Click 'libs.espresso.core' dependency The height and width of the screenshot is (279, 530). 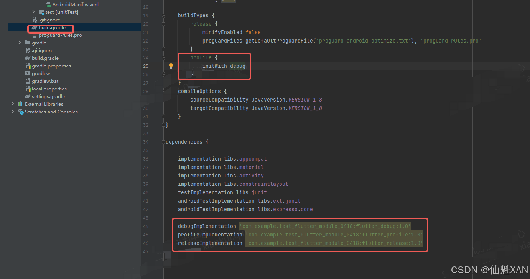[x=285, y=210]
